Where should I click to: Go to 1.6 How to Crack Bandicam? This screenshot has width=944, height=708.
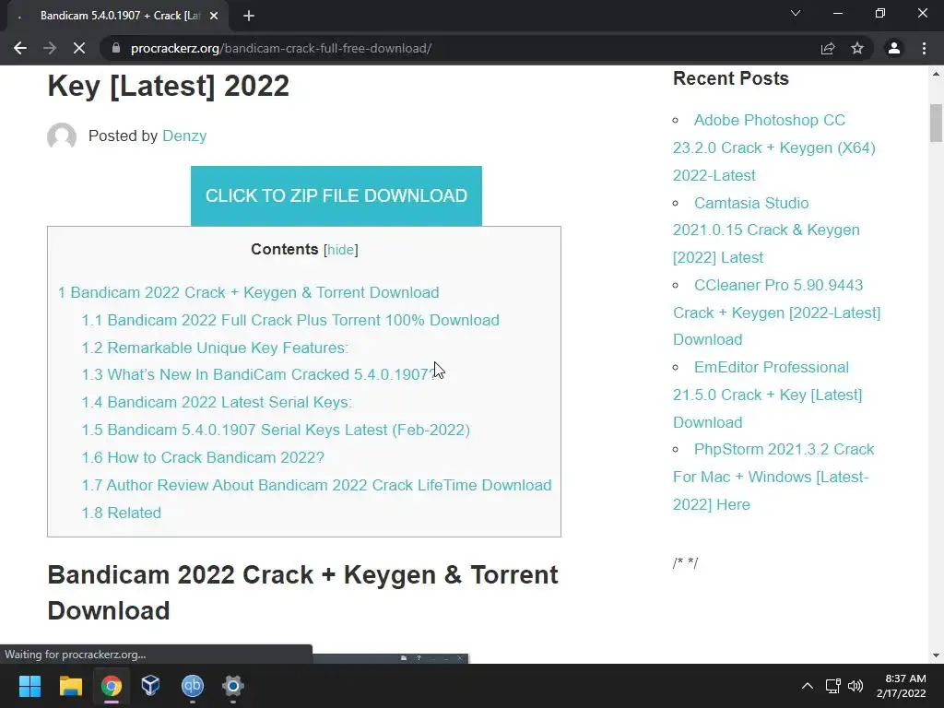[203, 457]
